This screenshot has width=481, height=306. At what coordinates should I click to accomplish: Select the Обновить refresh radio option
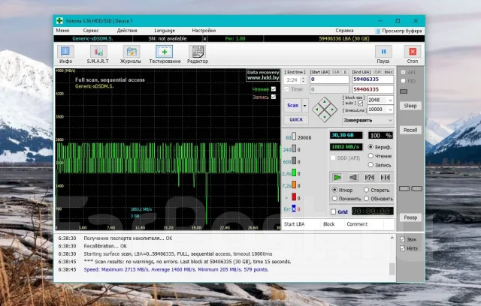366,198
